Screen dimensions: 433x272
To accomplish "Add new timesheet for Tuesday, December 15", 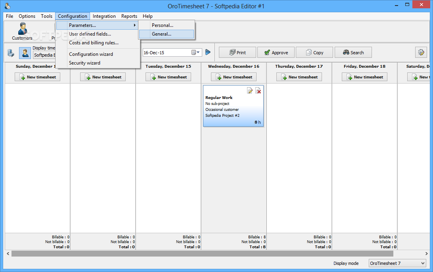I will coord(168,77).
